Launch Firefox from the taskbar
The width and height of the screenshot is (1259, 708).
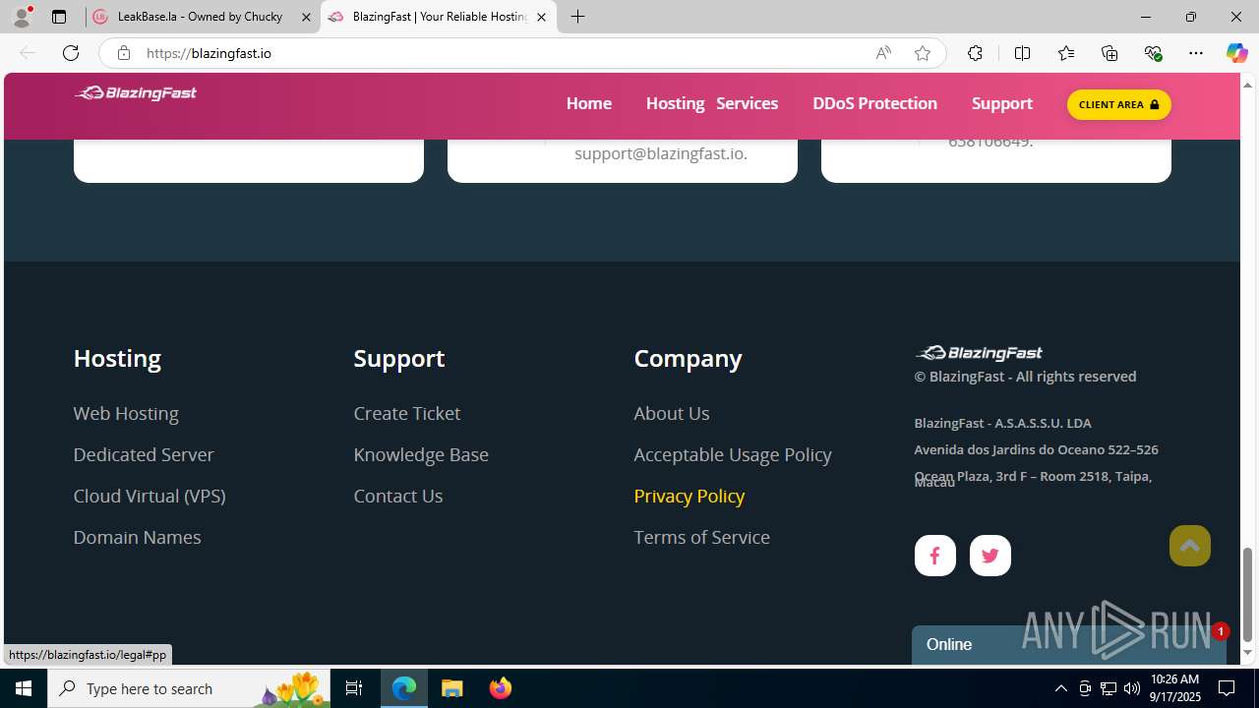click(x=501, y=688)
